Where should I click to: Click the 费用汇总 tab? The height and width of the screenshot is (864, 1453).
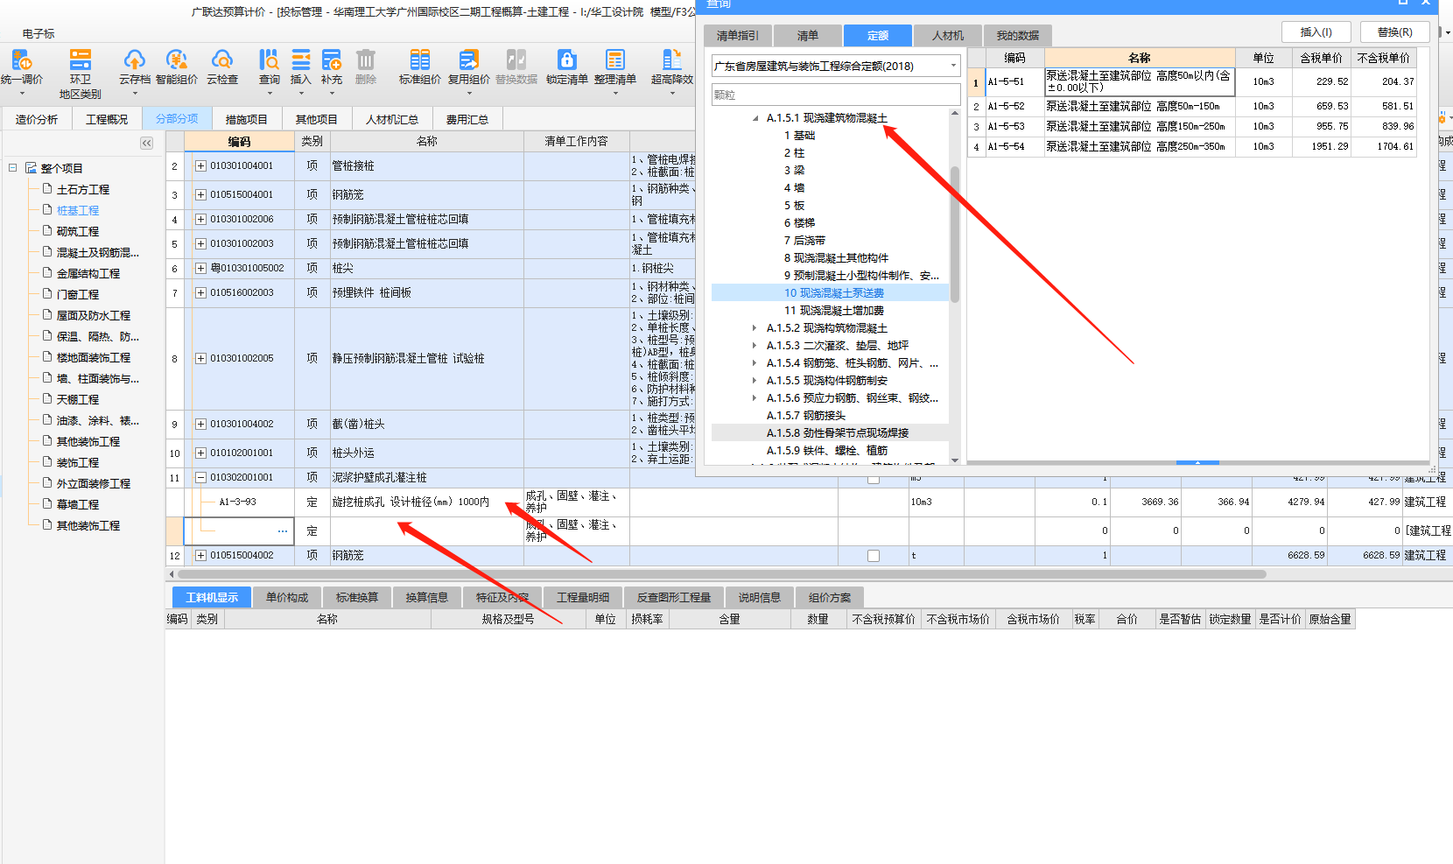click(467, 119)
